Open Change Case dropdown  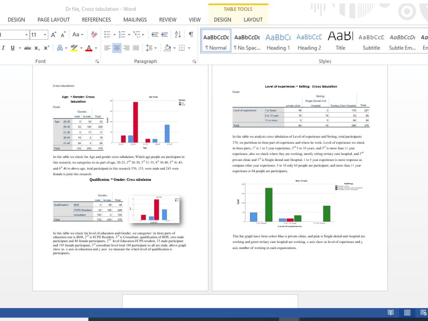pos(78,34)
